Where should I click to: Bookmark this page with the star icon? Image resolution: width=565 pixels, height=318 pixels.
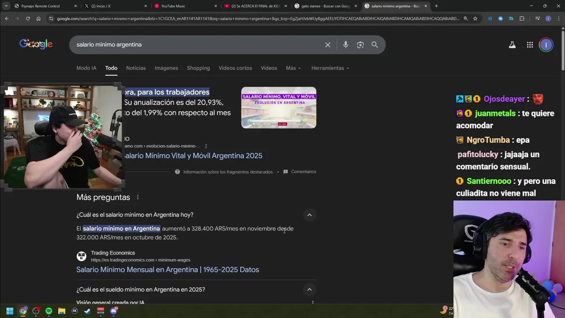(x=475, y=19)
